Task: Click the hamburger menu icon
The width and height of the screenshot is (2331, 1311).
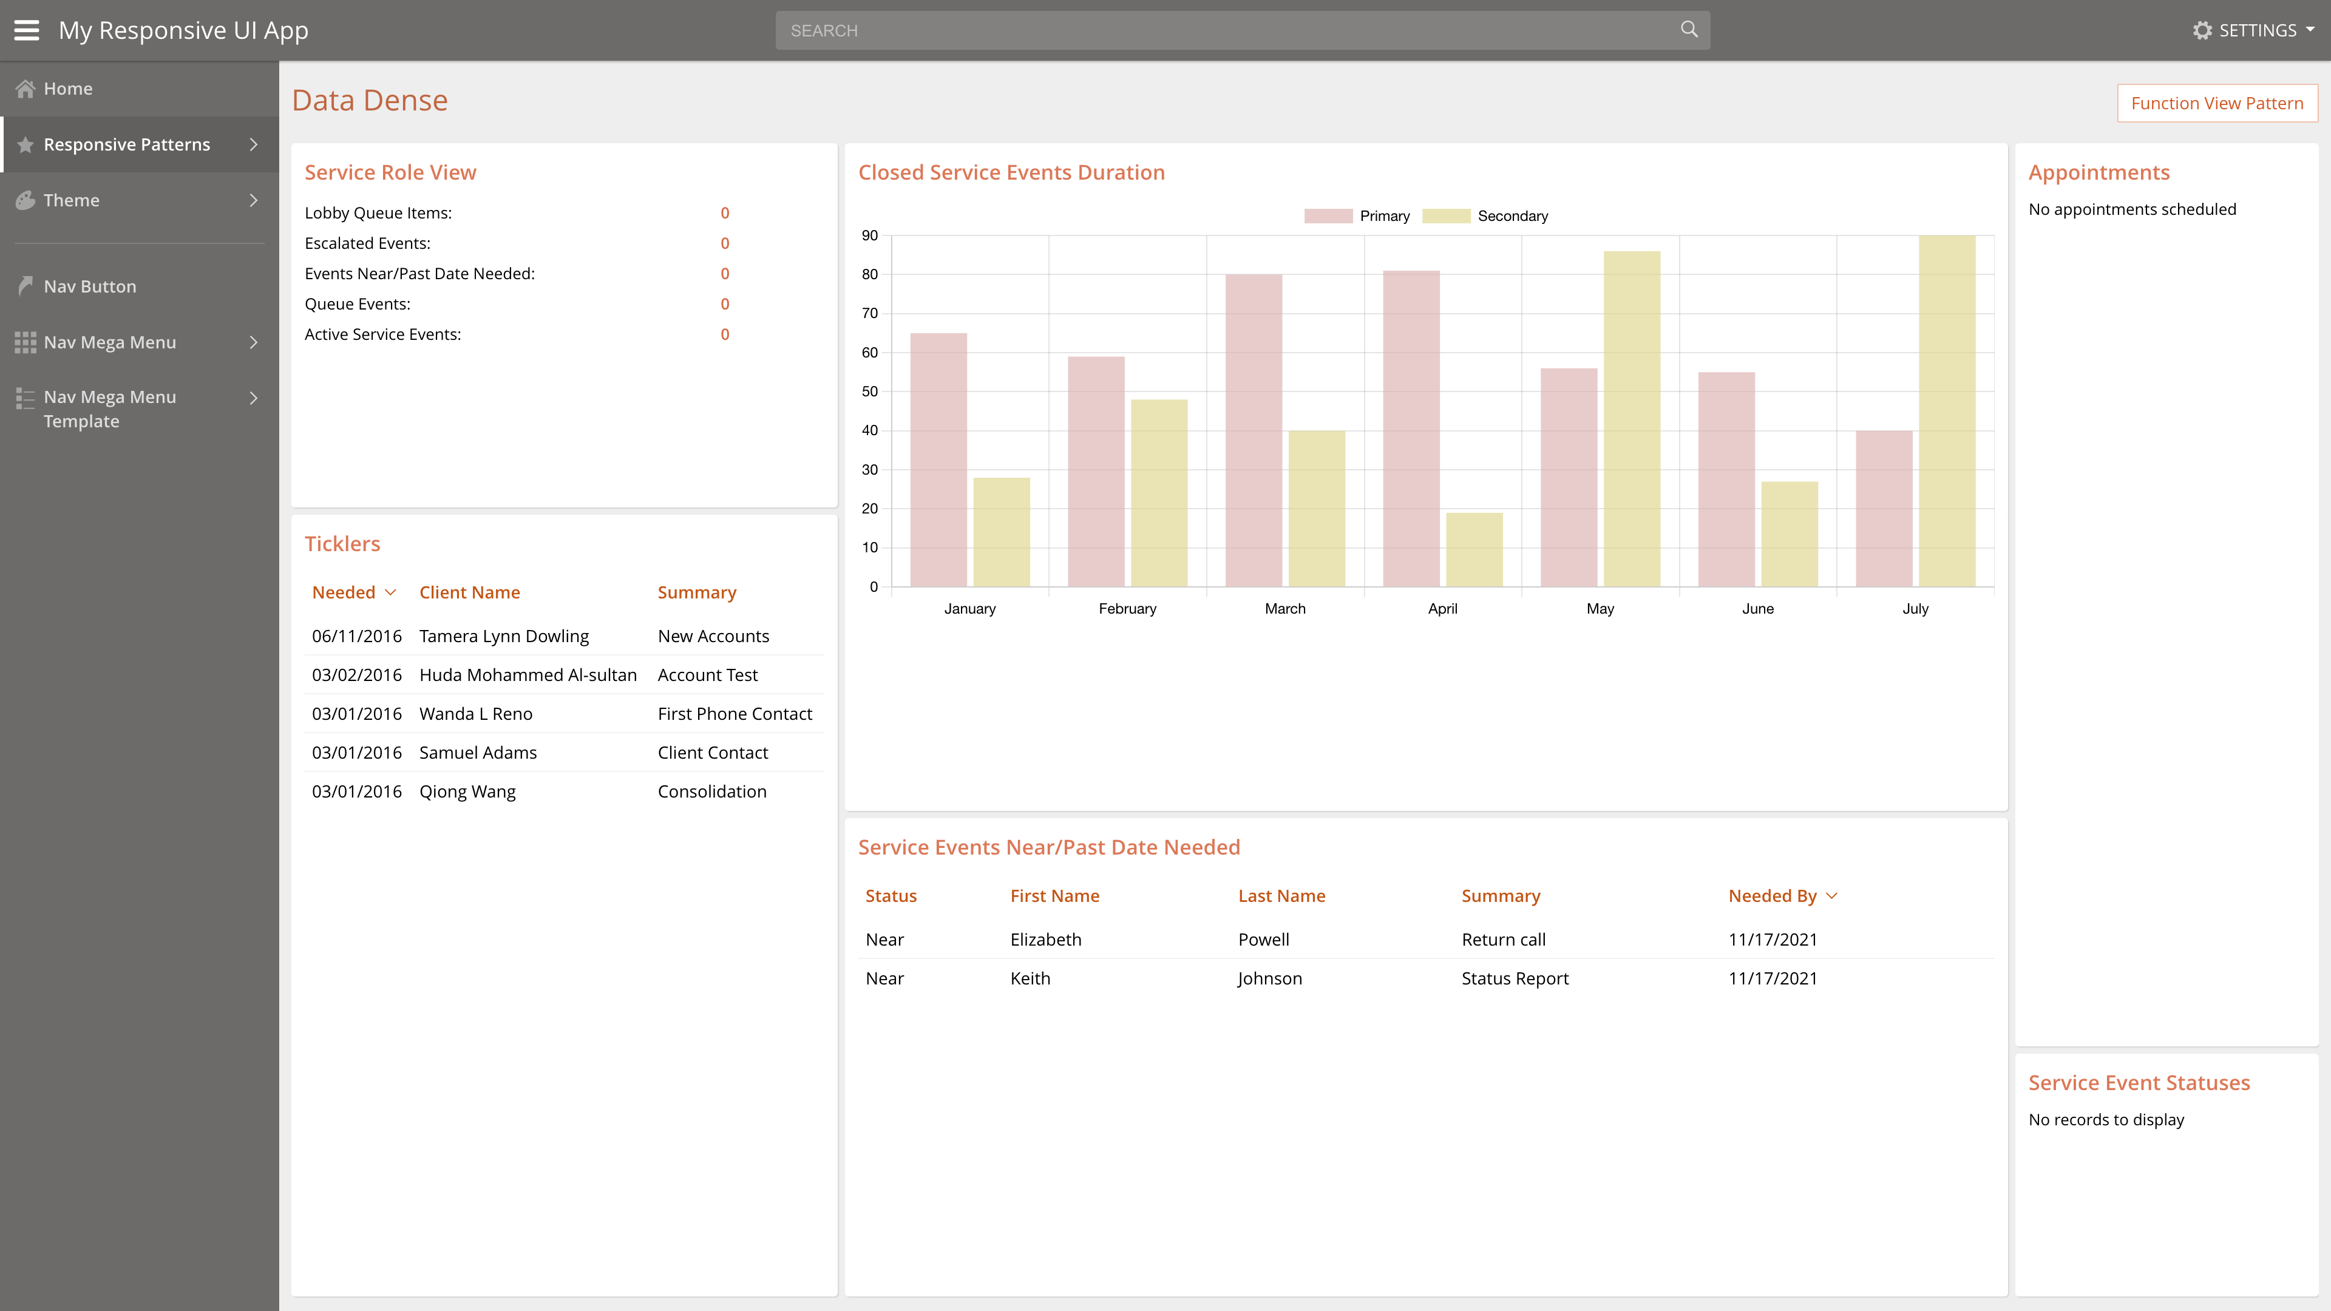Action: pos(26,30)
